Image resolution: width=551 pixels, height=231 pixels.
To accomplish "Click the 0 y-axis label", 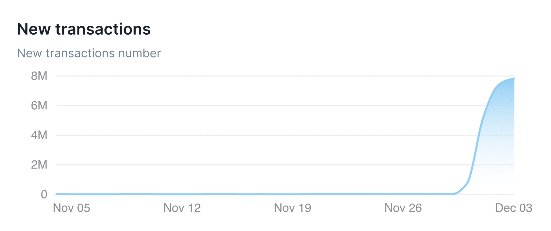I will click(44, 194).
